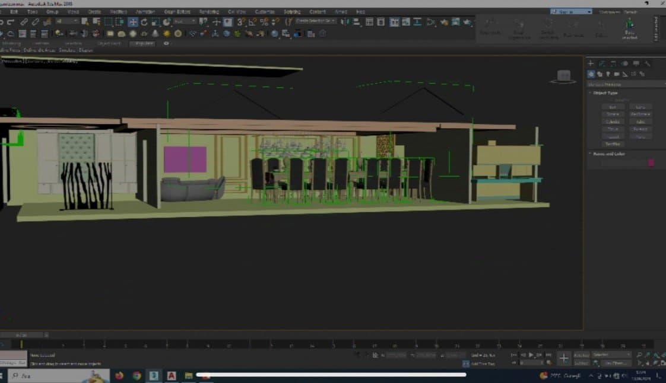Activate the Select and Rotate tool

click(x=144, y=22)
